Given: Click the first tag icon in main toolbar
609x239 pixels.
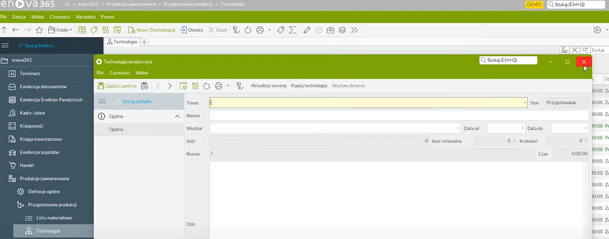Looking at the screenshot, I should click(x=94, y=30).
